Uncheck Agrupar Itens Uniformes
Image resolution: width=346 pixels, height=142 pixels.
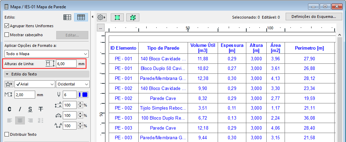pos(7,26)
